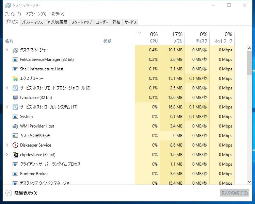This screenshot has width=255, height=204.
Task: Open the 表示(V) menu
Action: tap(58, 14)
